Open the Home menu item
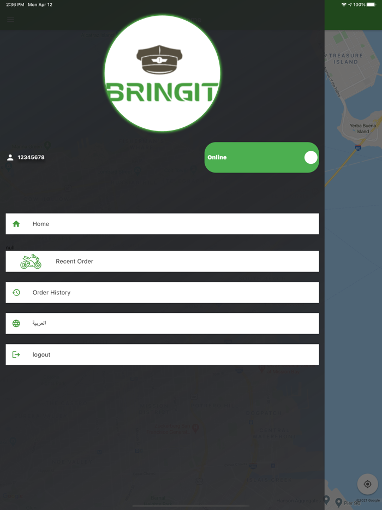382x510 pixels. click(x=162, y=224)
